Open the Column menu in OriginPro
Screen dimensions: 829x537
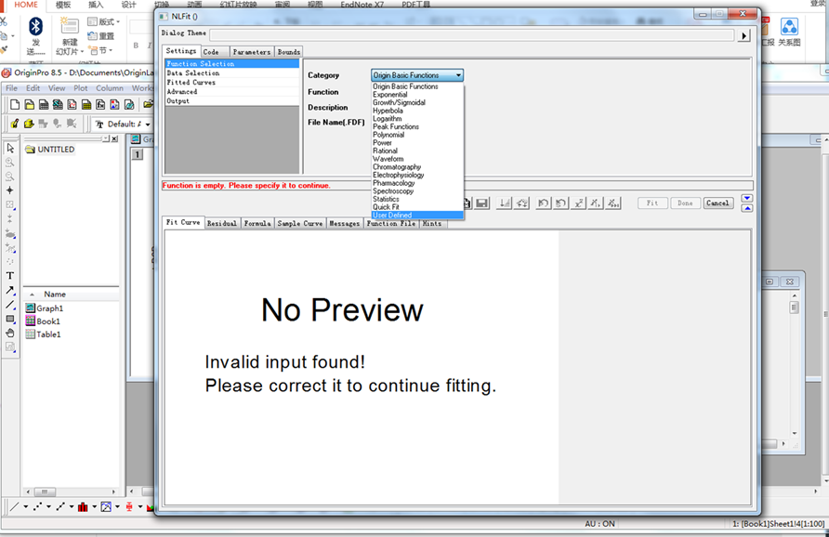(110, 87)
